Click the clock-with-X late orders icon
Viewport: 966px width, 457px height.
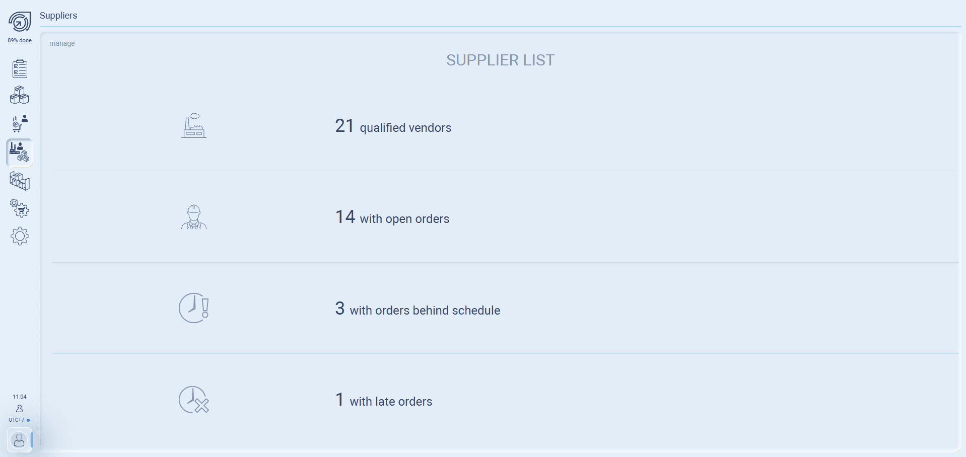194,400
